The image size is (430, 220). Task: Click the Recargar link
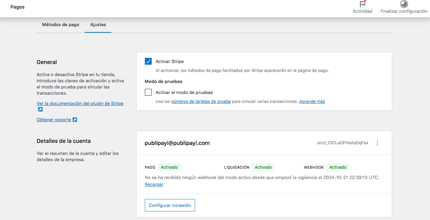[154, 185]
